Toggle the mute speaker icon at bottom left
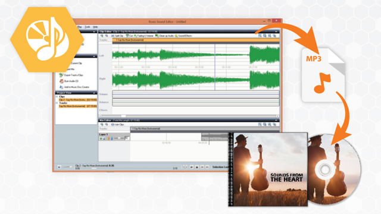This screenshot has width=381, height=214. 59,167
